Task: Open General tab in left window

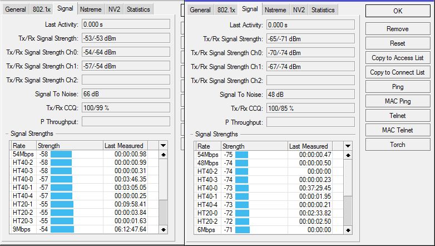Action: [16, 9]
